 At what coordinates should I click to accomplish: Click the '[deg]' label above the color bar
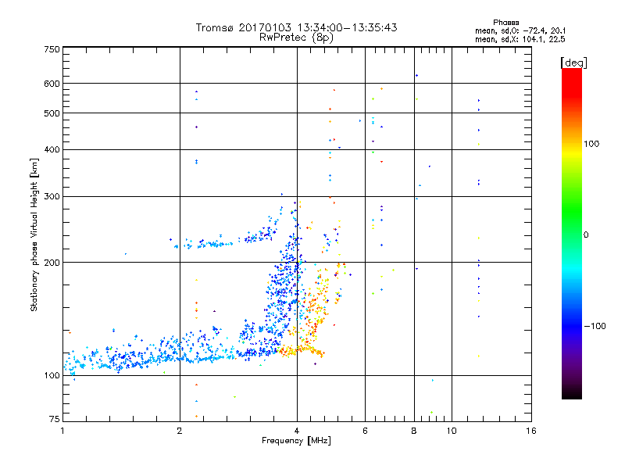click(573, 63)
